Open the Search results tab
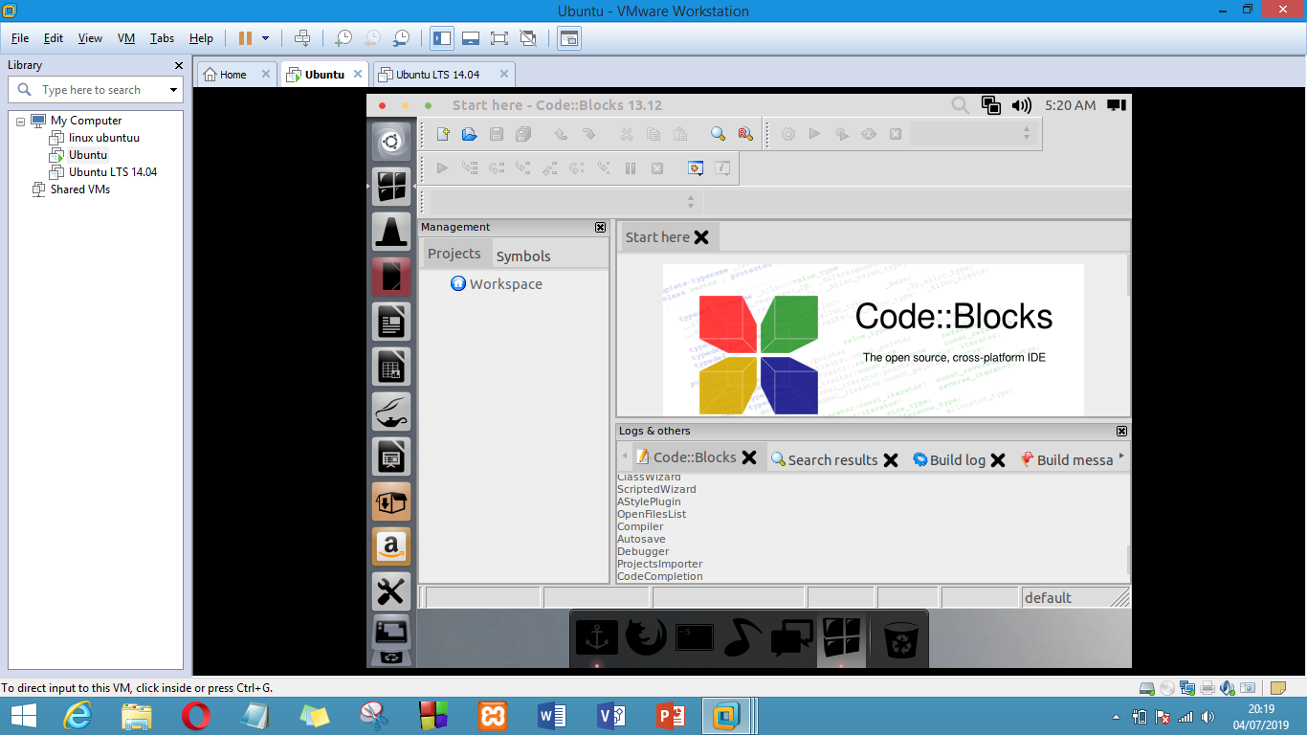 click(832, 459)
